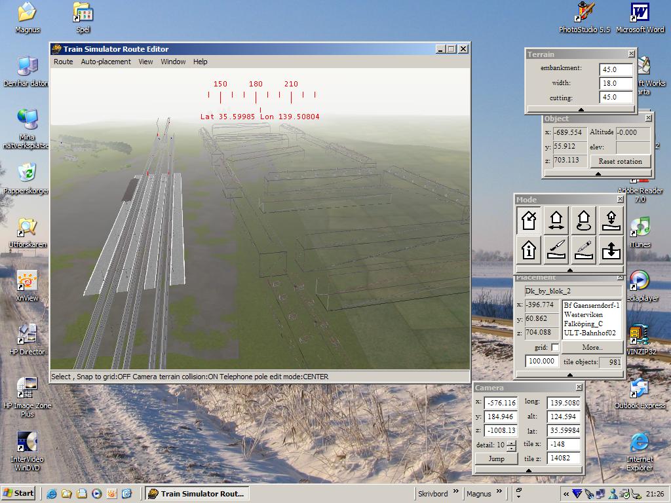Select the terrain pencil draw tool

[583, 250]
